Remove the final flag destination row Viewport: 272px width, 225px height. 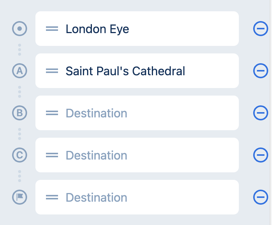261,197
